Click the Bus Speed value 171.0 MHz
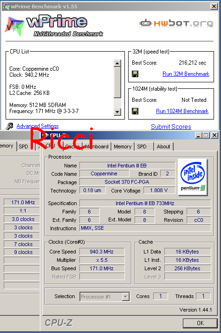221x333 pixels. pos(102,268)
